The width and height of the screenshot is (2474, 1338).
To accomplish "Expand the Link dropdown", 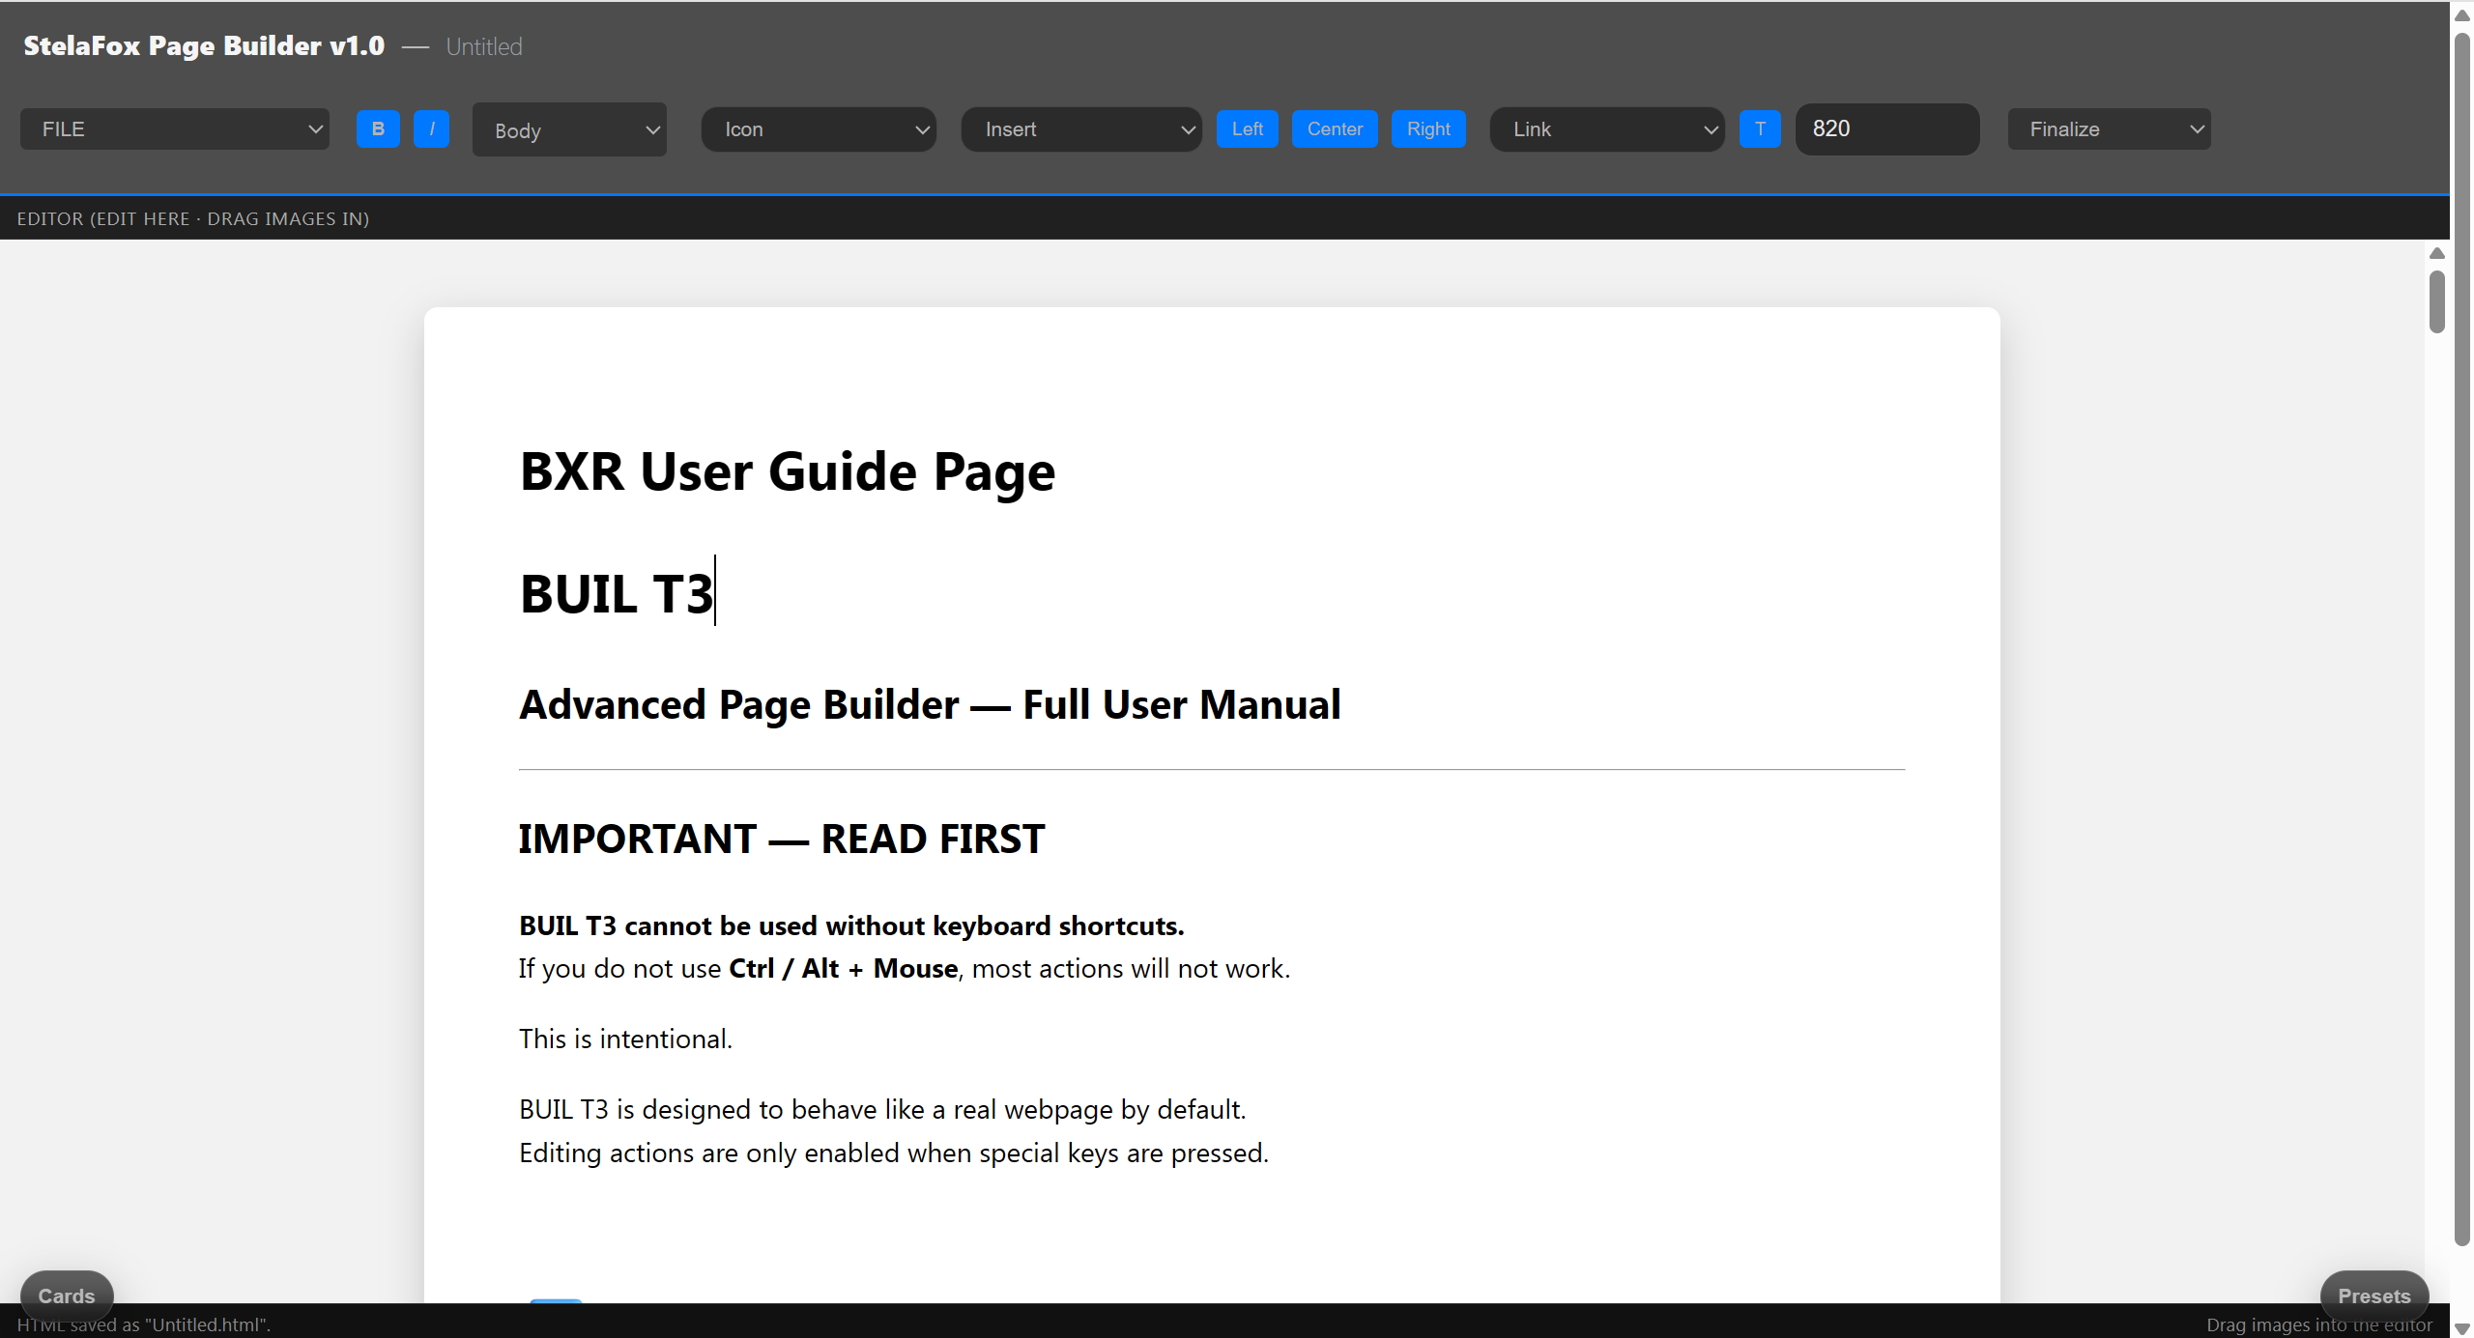I will (x=1606, y=128).
